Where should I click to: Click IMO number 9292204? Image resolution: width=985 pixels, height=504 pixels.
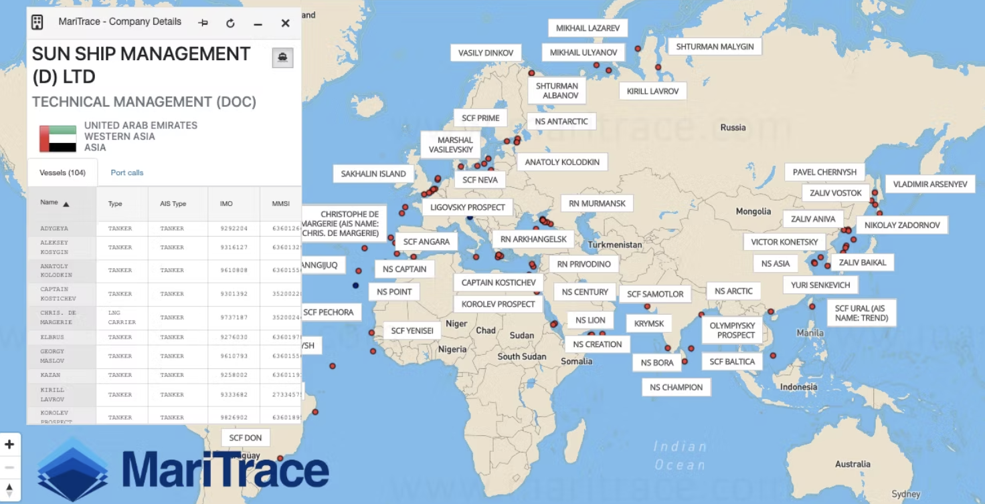pyautogui.click(x=234, y=229)
